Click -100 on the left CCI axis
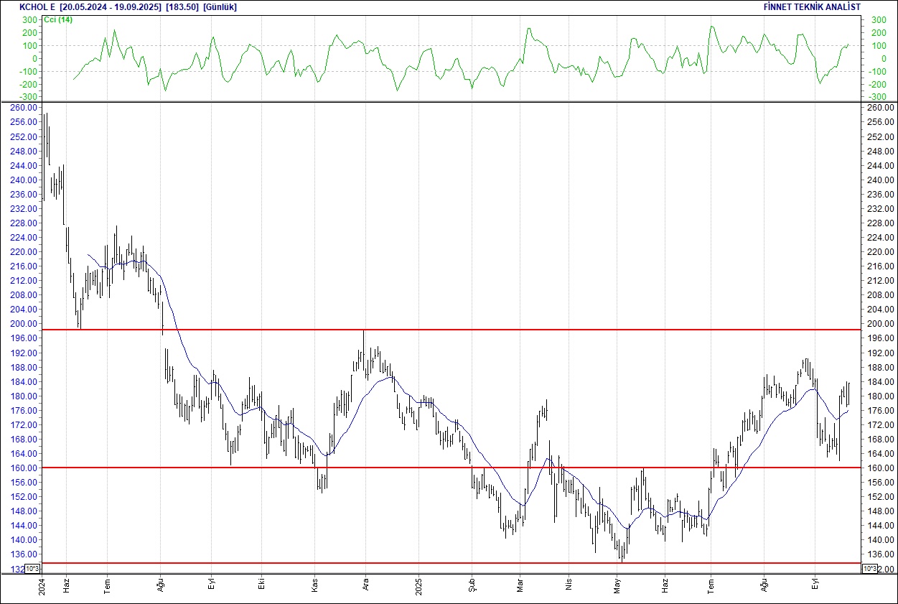This screenshot has width=898, height=604. click(x=29, y=72)
